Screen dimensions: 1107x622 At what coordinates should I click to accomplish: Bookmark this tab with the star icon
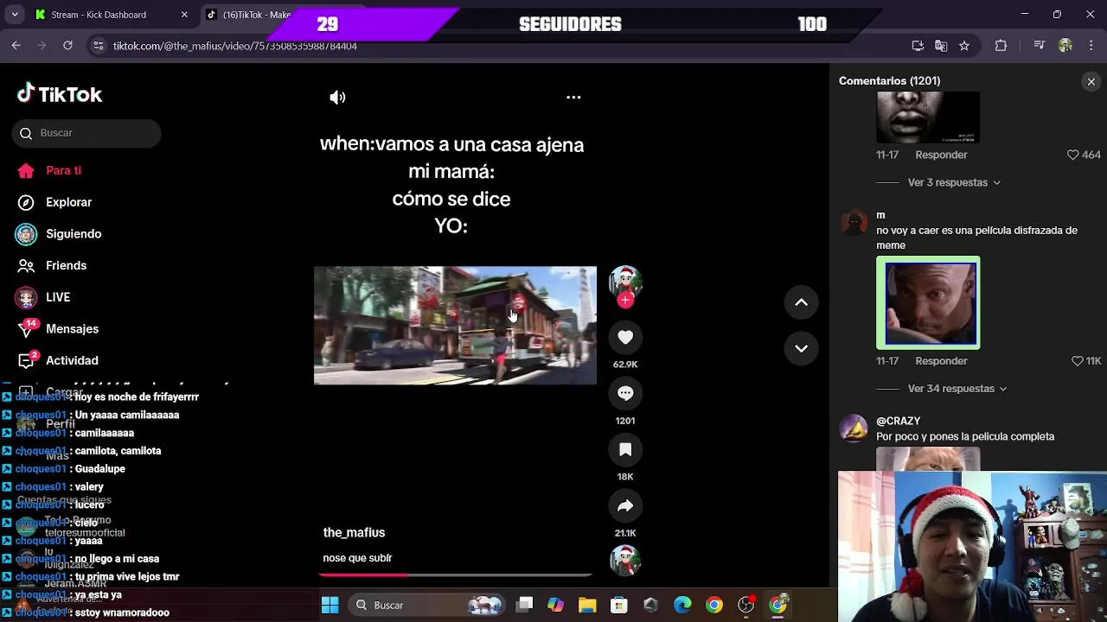click(x=964, y=46)
